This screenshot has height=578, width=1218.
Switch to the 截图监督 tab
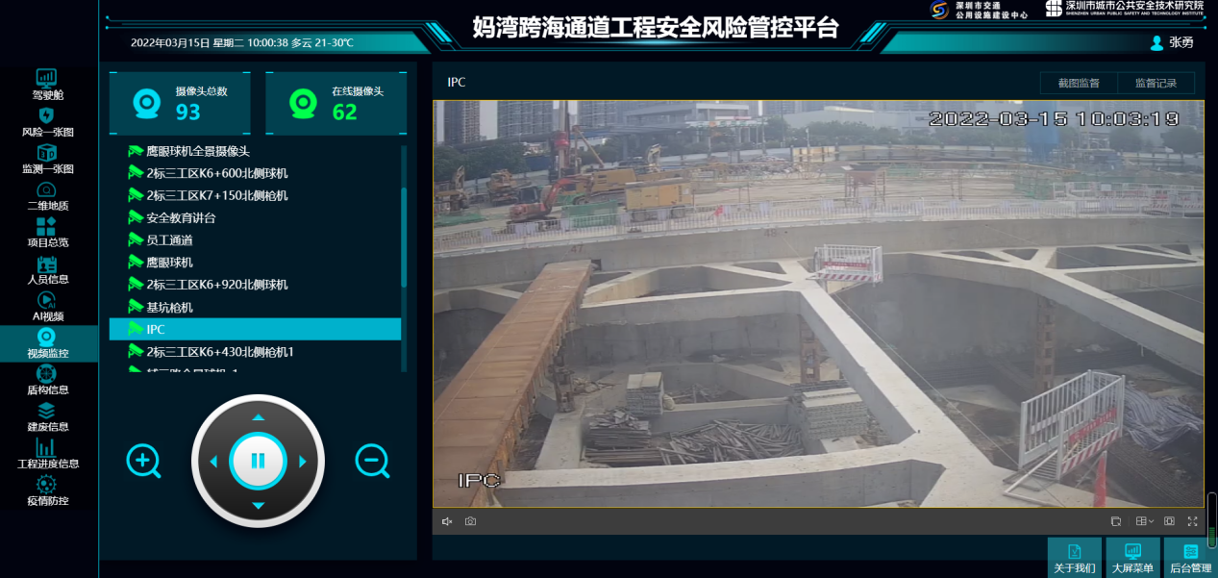click(1079, 83)
